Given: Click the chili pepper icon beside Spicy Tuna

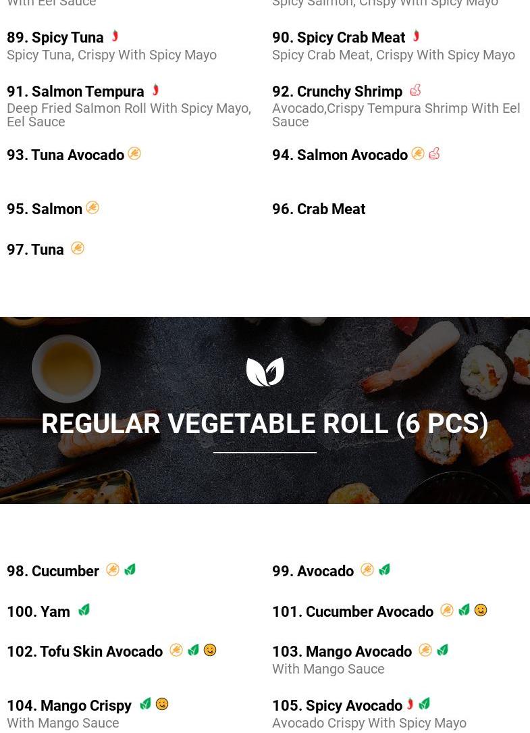Looking at the screenshot, I should (115, 36).
